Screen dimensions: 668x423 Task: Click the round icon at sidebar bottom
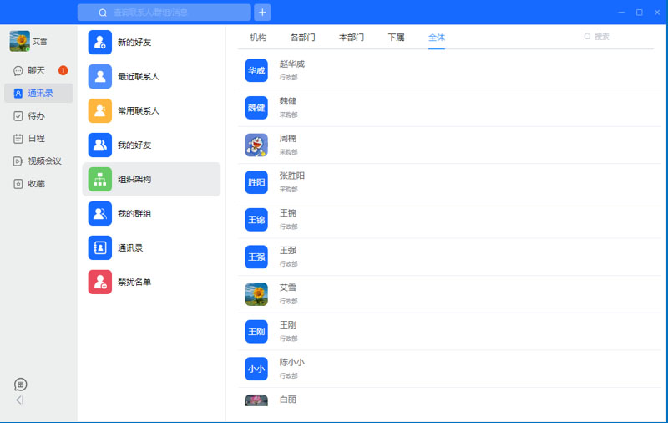[x=21, y=385]
